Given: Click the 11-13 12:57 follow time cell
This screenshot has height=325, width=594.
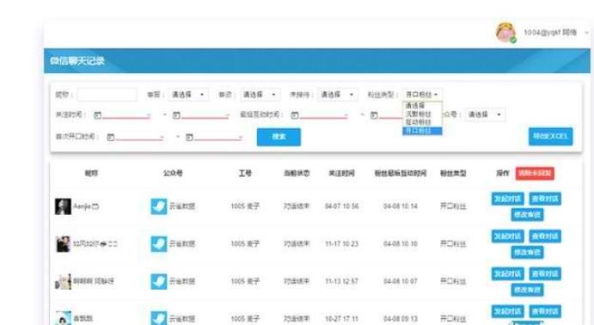Looking at the screenshot, I should pyautogui.click(x=341, y=281).
